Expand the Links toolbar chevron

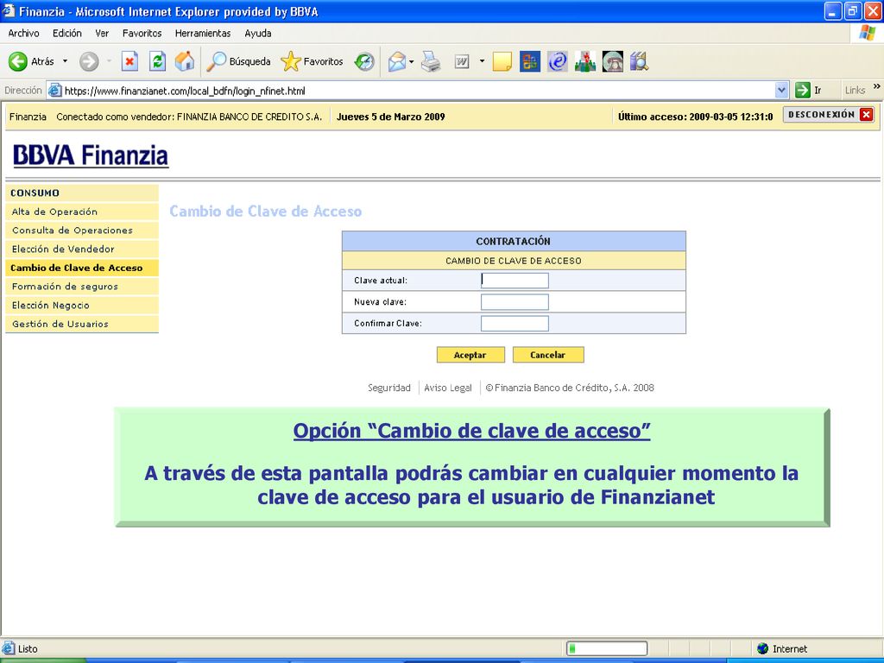877,86
